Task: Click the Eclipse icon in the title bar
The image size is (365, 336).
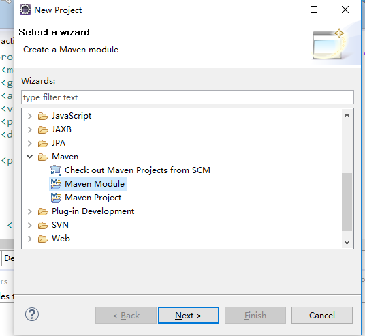Action: tap(25, 10)
